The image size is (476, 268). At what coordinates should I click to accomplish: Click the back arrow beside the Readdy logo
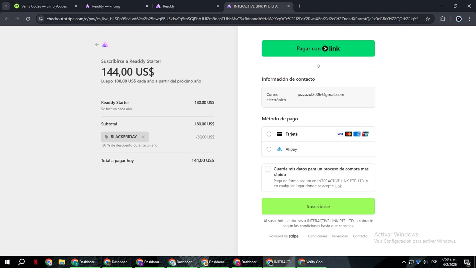pyautogui.click(x=97, y=44)
